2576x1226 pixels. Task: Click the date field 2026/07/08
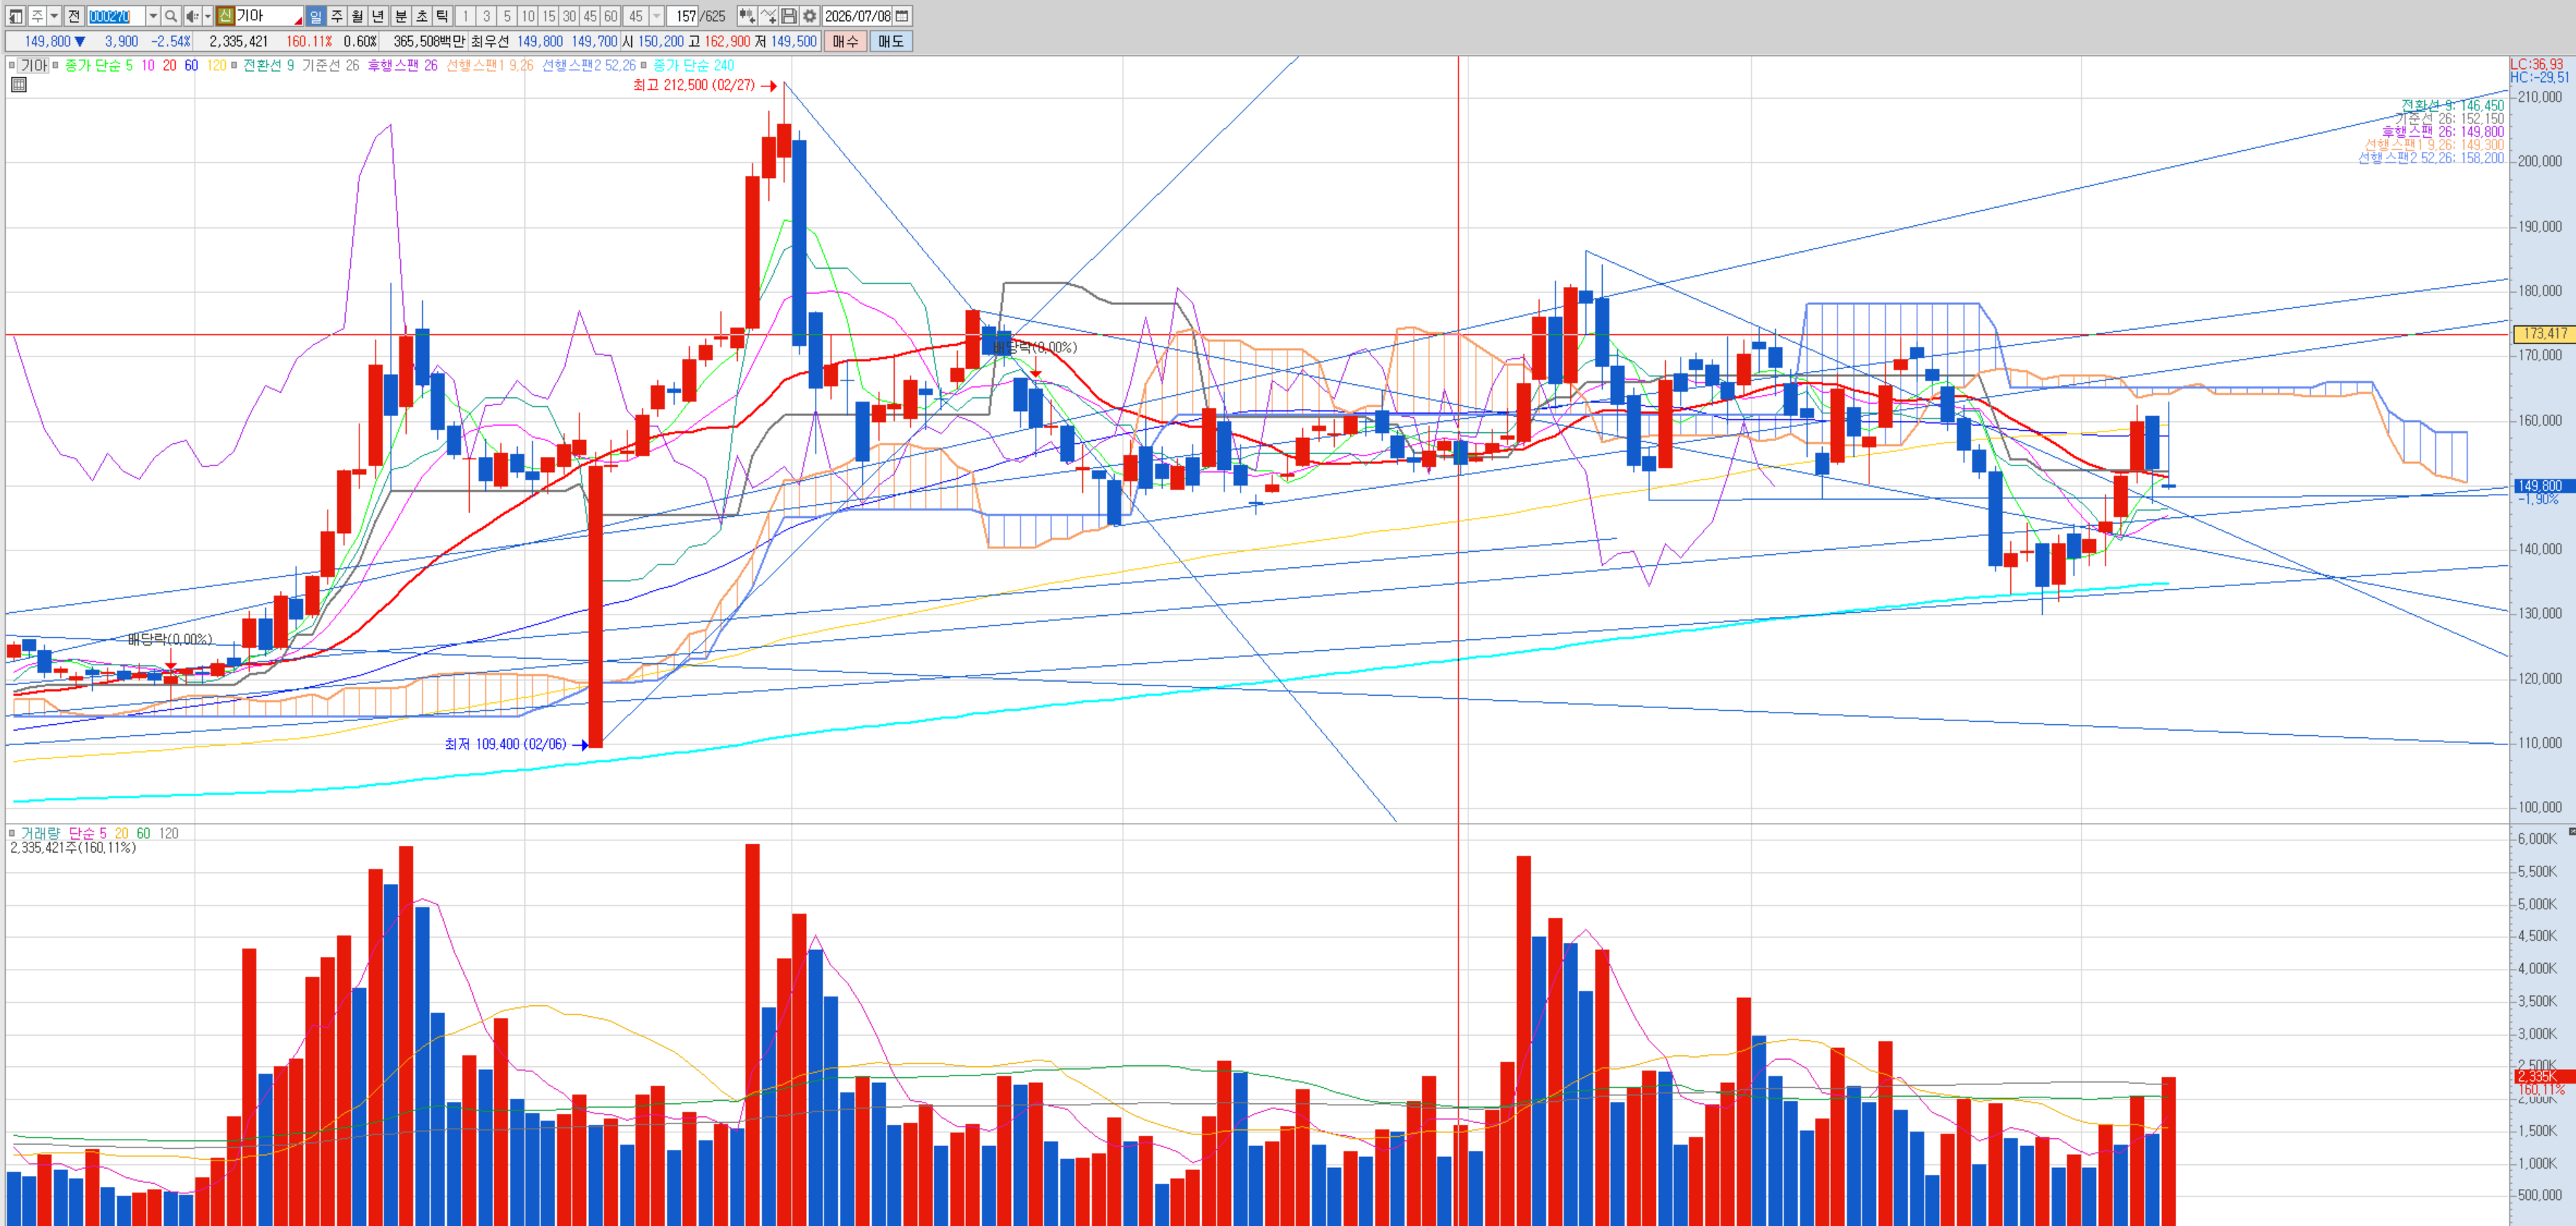tap(857, 16)
